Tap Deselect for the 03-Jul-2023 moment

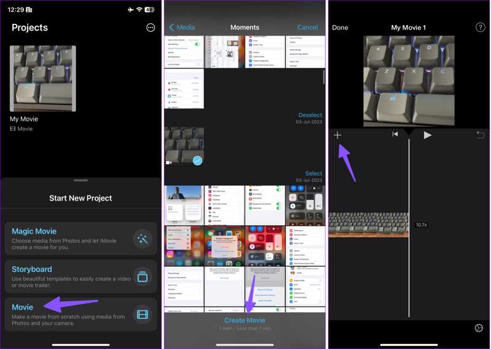pos(310,115)
